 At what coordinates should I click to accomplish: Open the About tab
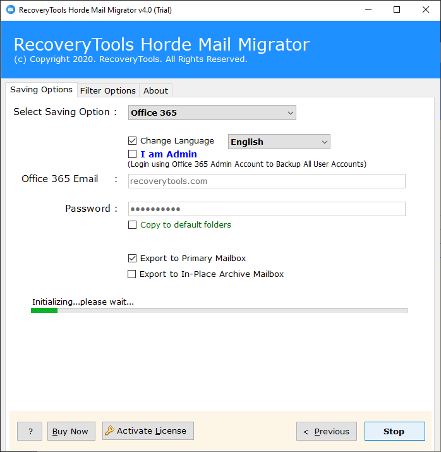point(155,91)
